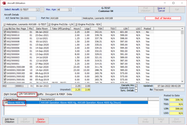Click the Posted to Date TSN field

[176, 100]
